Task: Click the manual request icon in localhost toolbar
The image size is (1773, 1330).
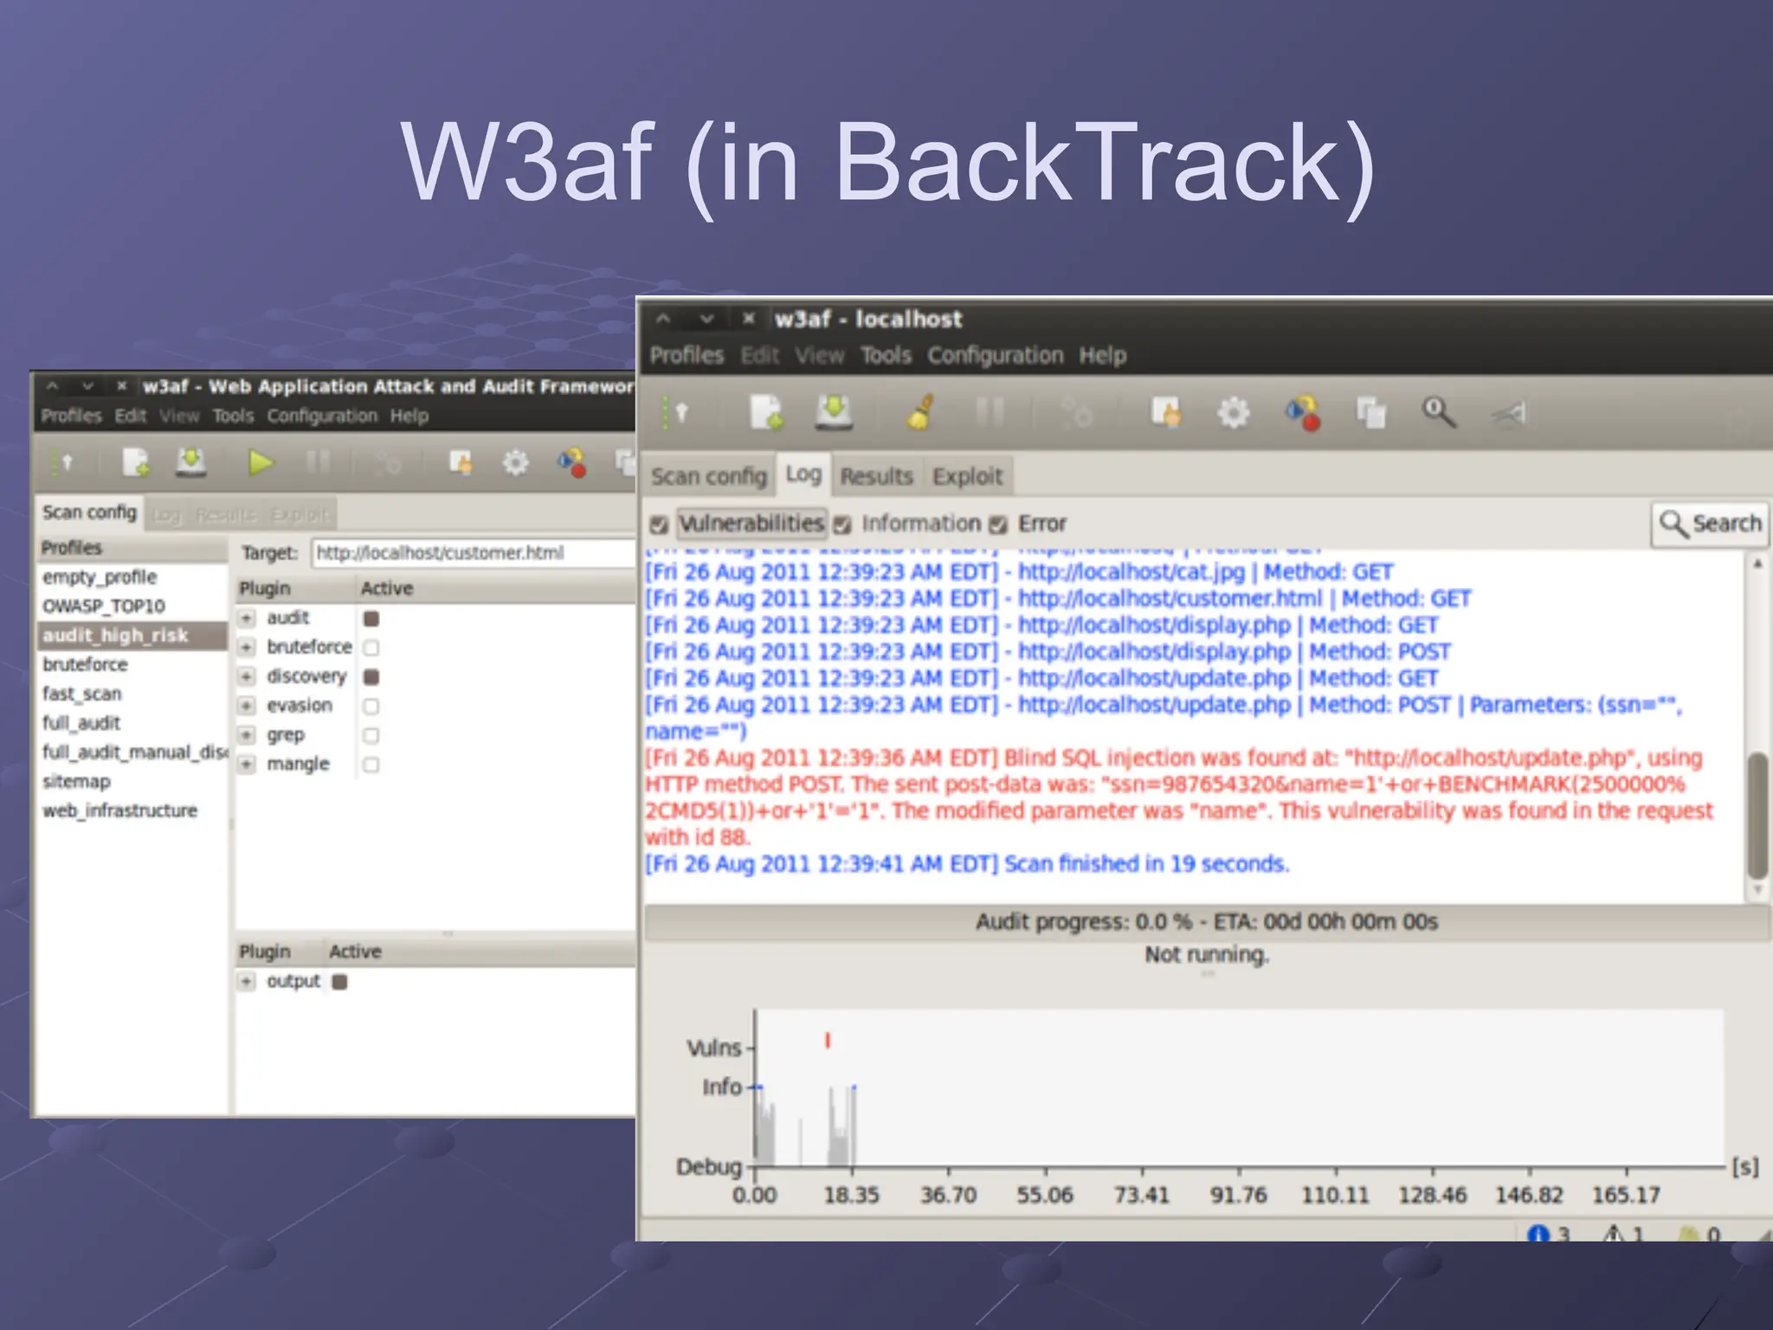Action: (1165, 412)
